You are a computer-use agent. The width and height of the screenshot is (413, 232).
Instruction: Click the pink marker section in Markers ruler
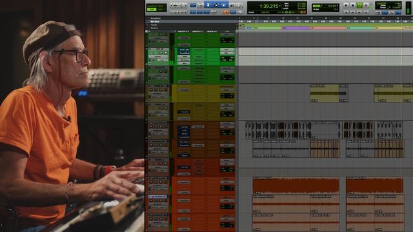(x=328, y=28)
